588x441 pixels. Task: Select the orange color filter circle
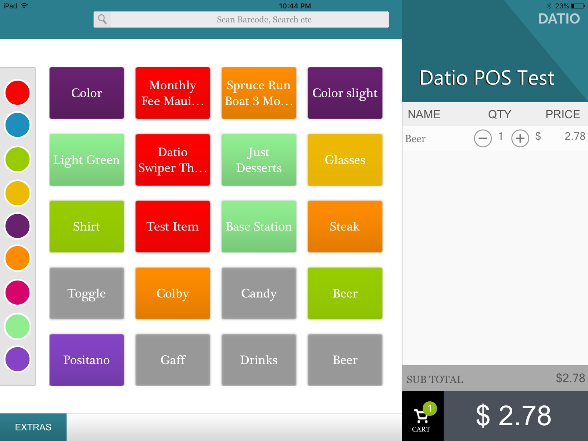pyautogui.click(x=17, y=258)
